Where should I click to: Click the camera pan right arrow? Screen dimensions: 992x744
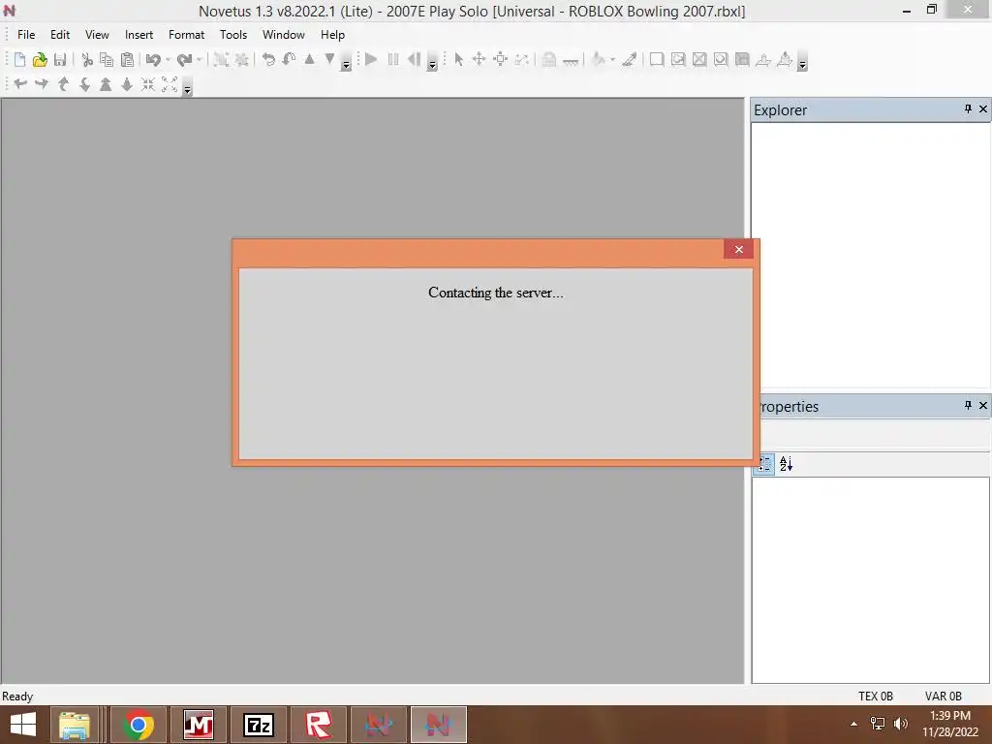[x=42, y=83]
